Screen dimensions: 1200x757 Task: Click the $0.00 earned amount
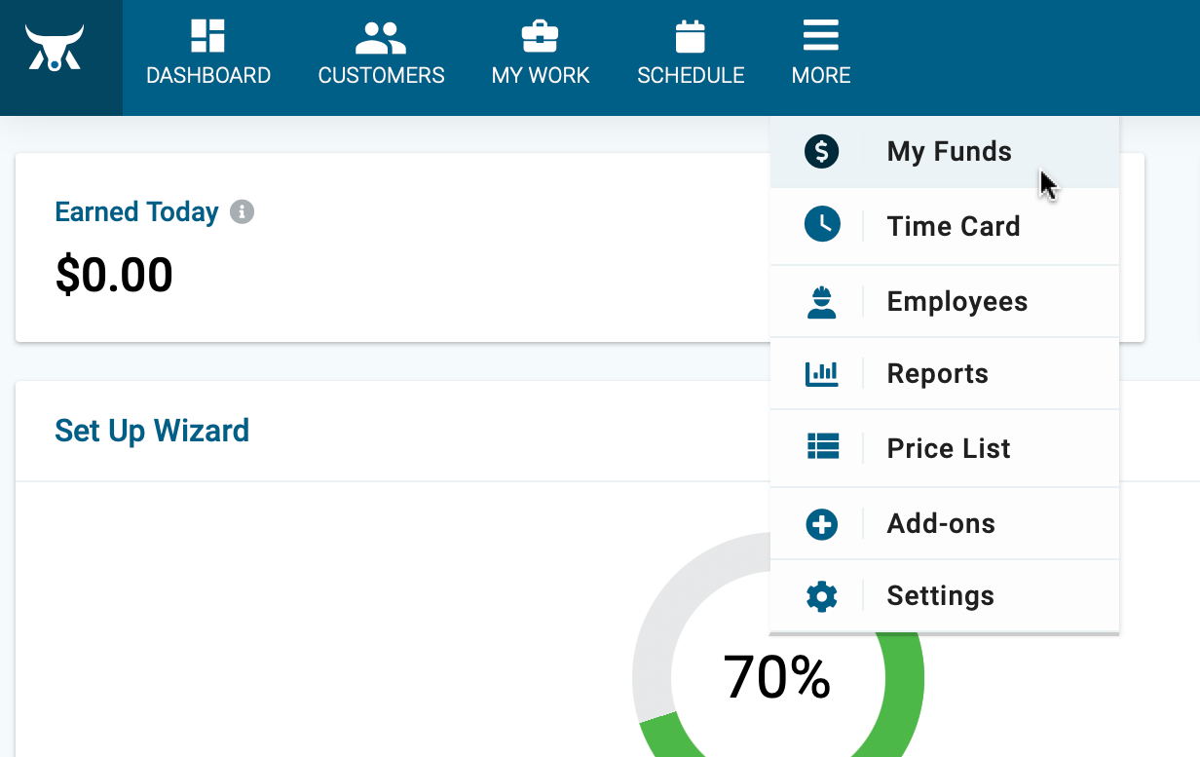114,275
